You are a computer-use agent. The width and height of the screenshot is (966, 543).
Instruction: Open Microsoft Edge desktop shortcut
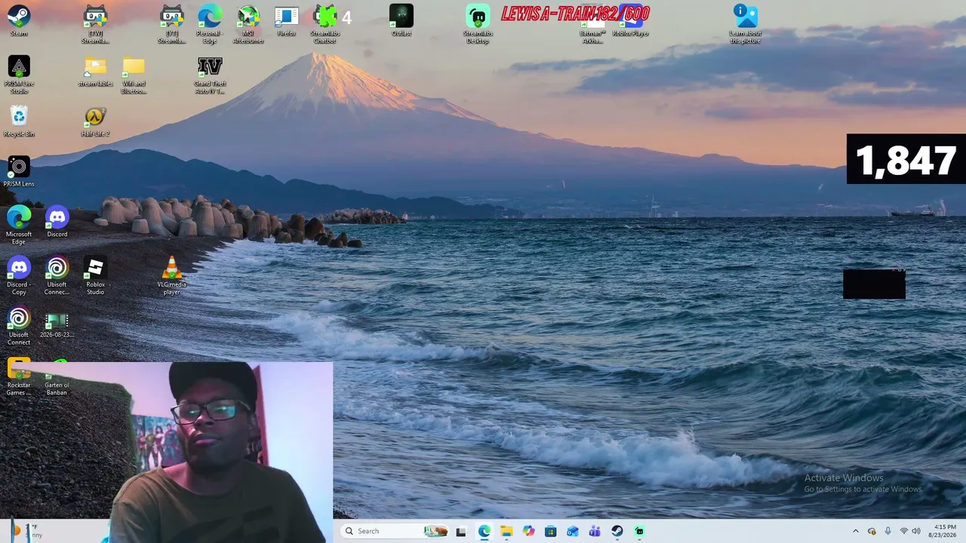[x=19, y=225]
